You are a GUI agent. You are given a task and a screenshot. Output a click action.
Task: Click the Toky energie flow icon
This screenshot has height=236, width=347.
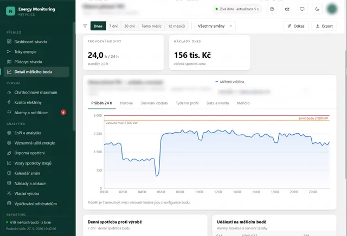click(x=9, y=52)
